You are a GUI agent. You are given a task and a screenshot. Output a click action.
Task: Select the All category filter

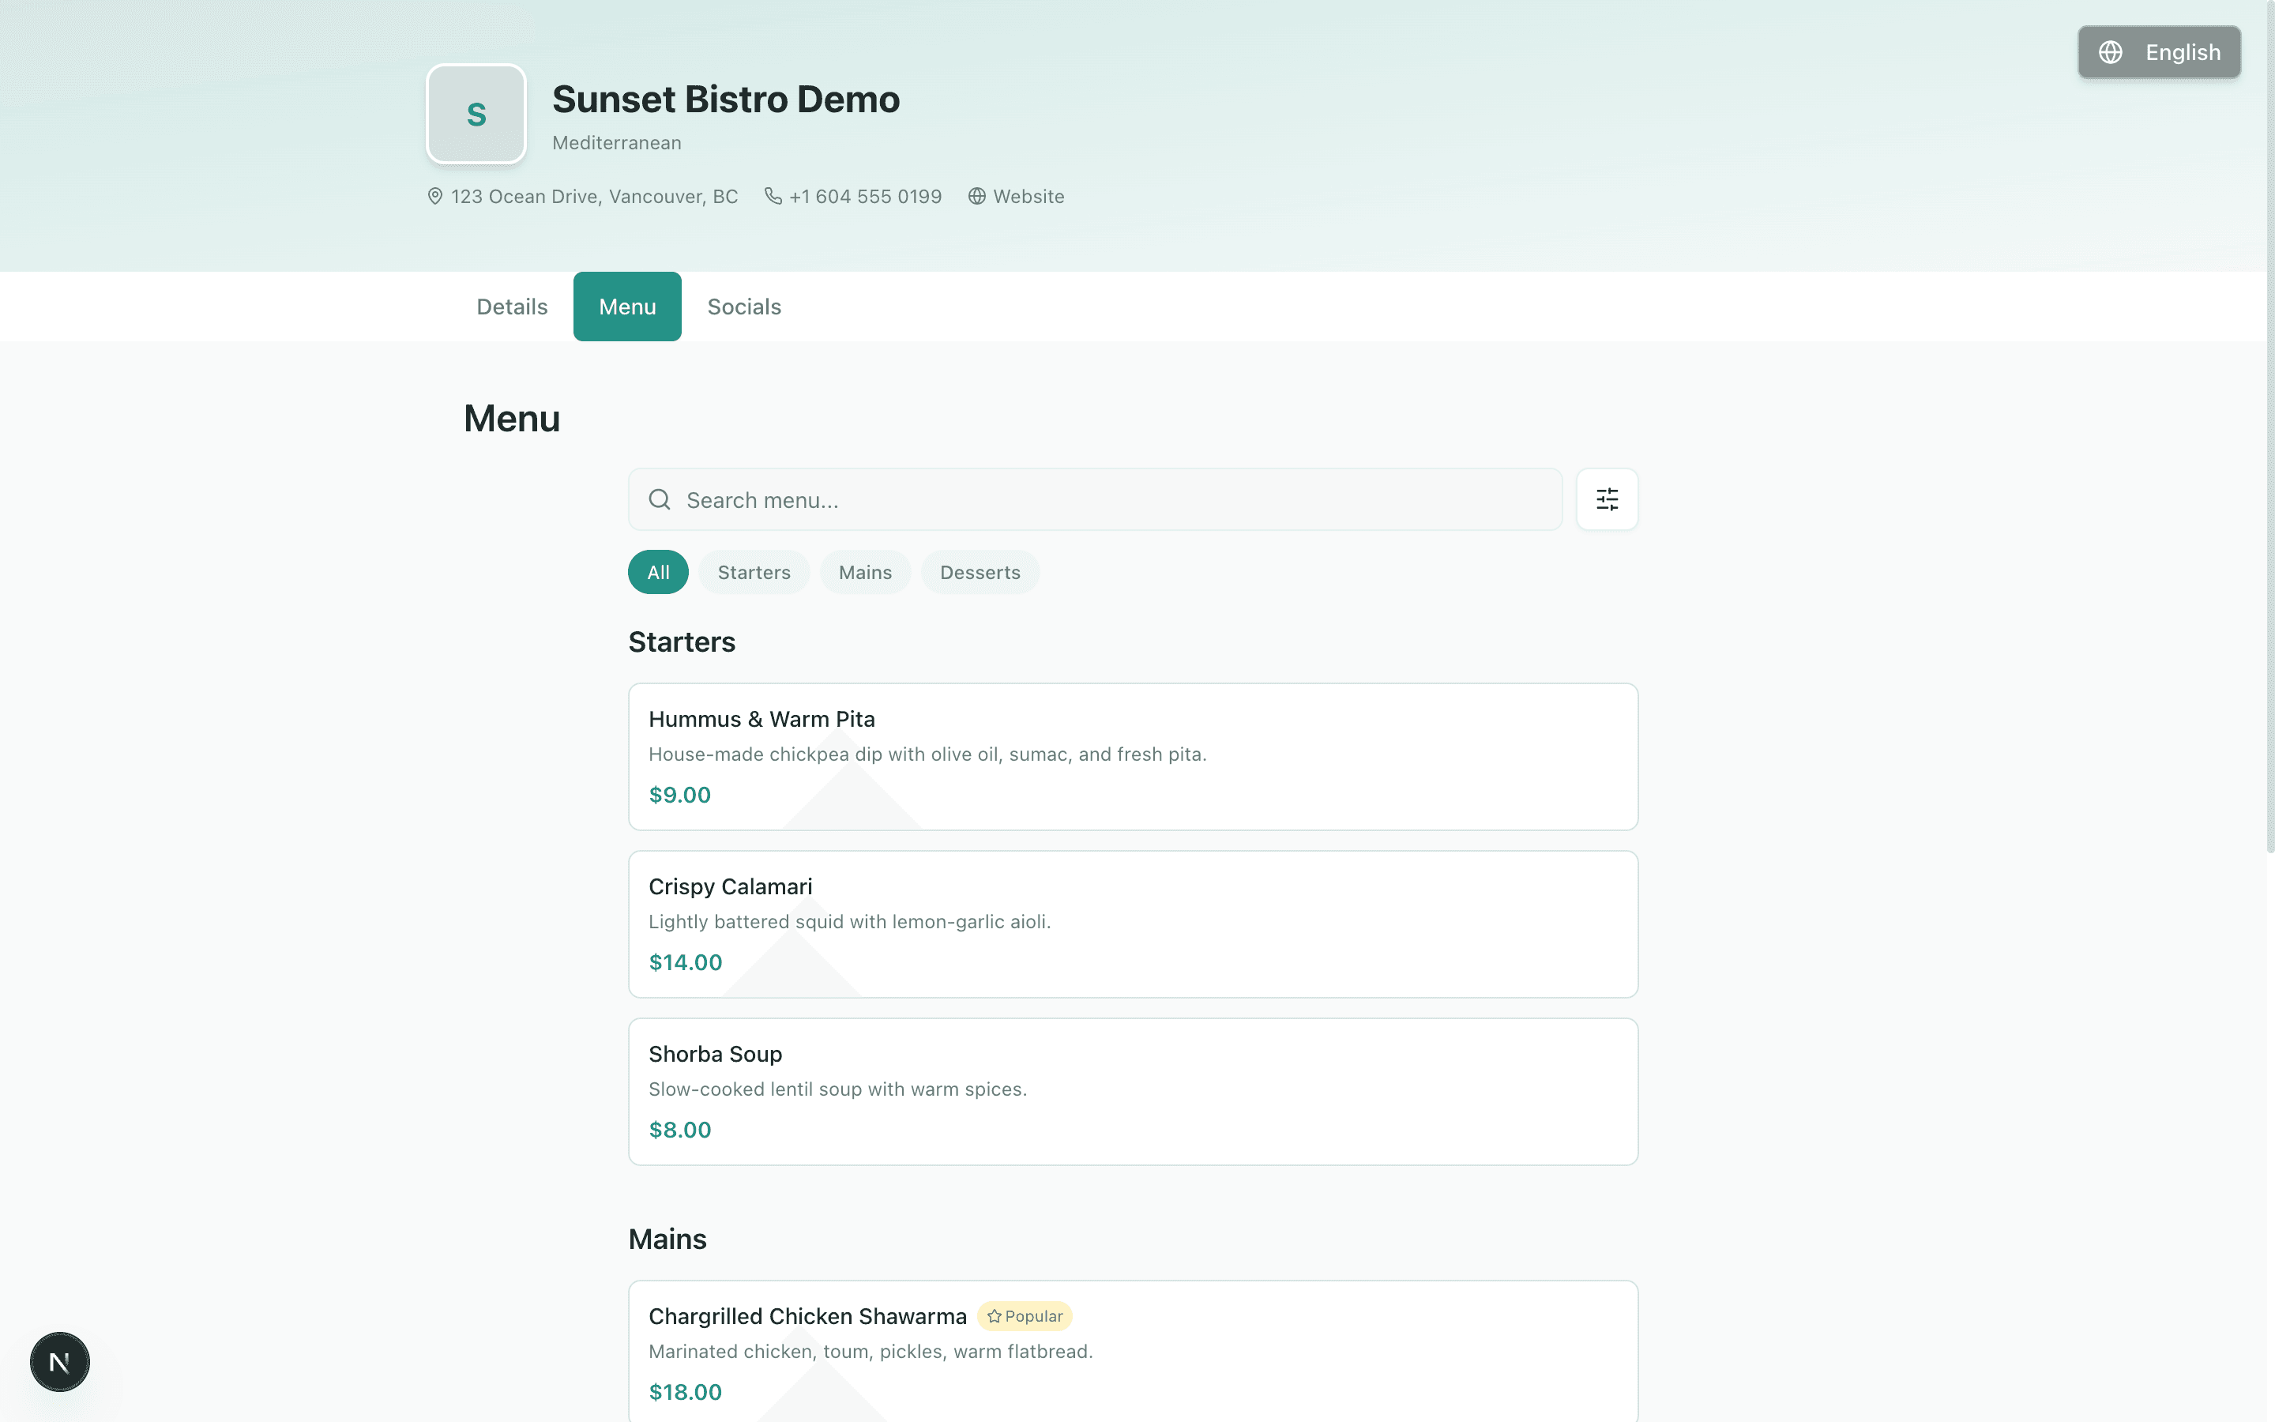(x=658, y=572)
